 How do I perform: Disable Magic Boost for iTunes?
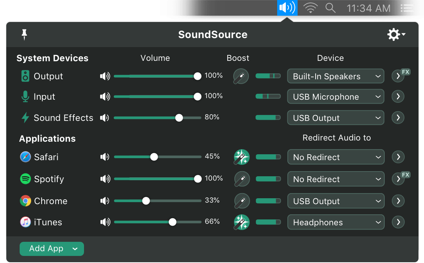pyautogui.click(x=241, y=222)
